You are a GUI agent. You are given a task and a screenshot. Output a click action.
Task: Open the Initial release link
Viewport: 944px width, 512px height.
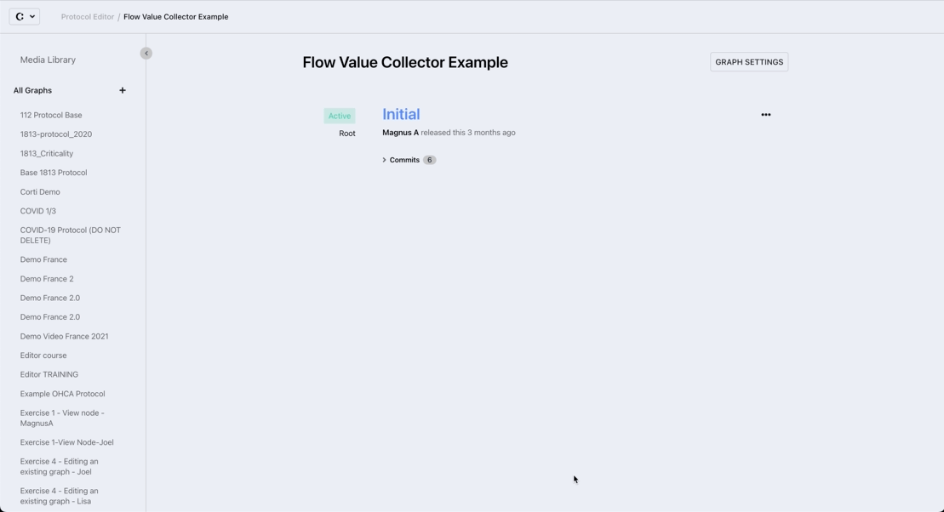[x=401, y=114]
